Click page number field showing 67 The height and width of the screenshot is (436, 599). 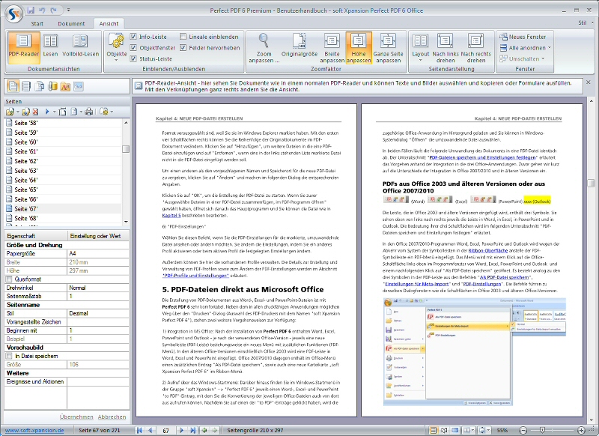[x=165, y=431]
